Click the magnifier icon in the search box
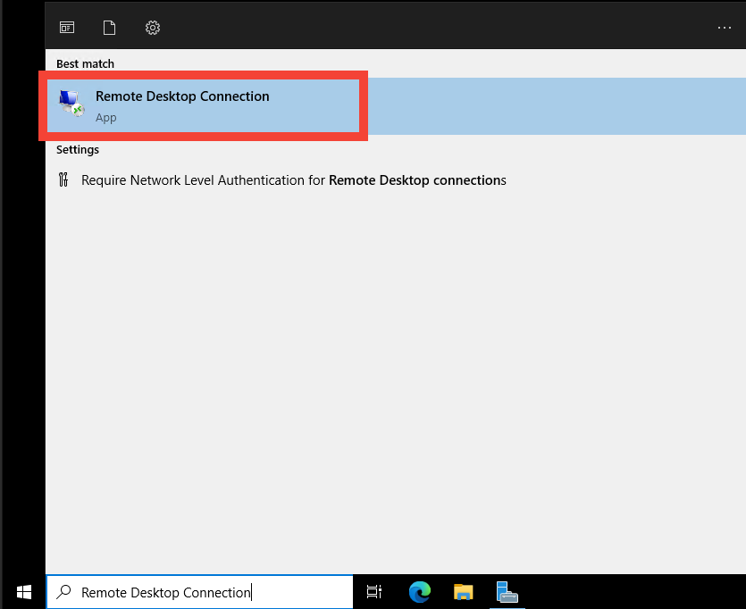The image size is (746, 609). pos(62,591)
